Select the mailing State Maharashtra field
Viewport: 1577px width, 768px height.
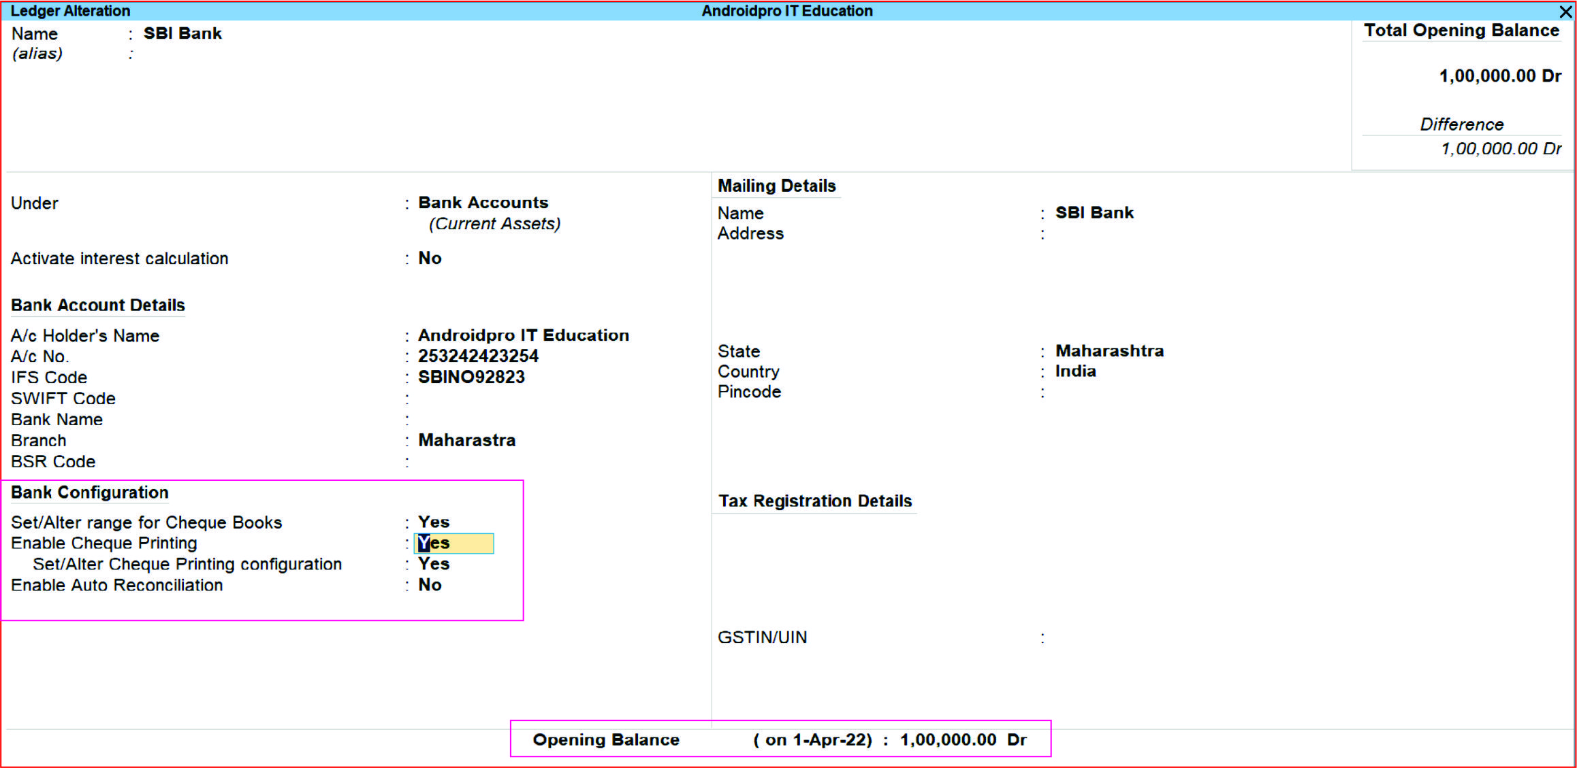pos(1109,351)
